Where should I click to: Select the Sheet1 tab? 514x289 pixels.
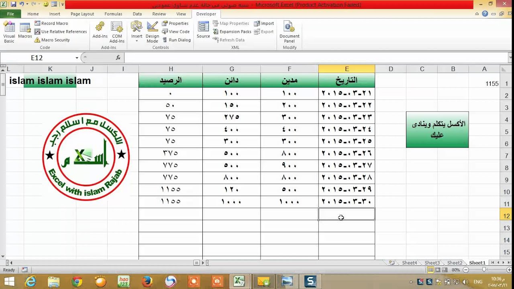coord(477,263)
